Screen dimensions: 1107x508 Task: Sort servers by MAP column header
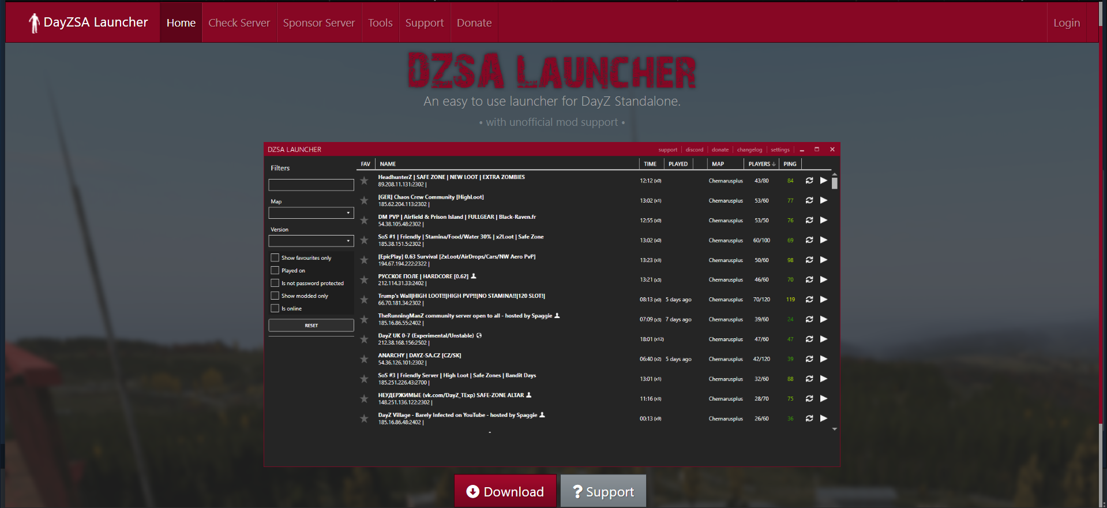(718, 164)
